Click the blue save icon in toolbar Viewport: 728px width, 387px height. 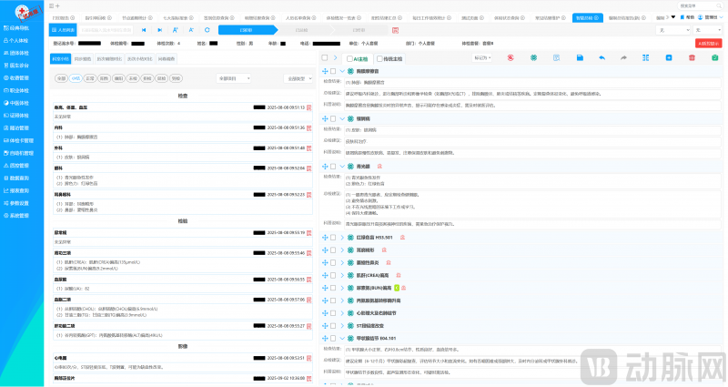tap(580, 58)
